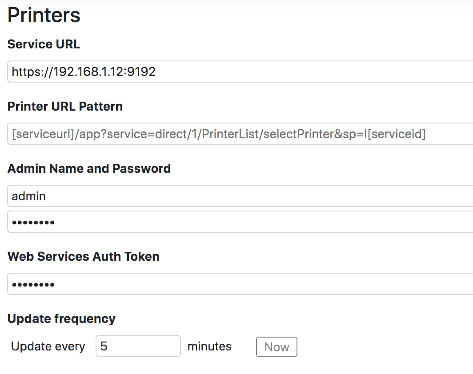Click the [serviceid] placeholder in URL pattern
Image resolution: width=473 pixels, height=374 pixels.
[x=397, y=134]
